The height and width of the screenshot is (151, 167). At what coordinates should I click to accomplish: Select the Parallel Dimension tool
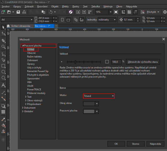tap(3, 93)
